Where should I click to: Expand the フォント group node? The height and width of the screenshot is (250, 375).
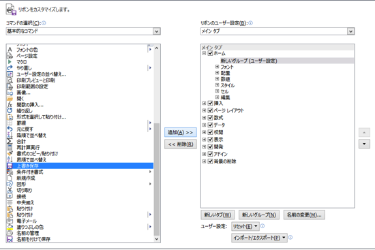tap(217, 67)
